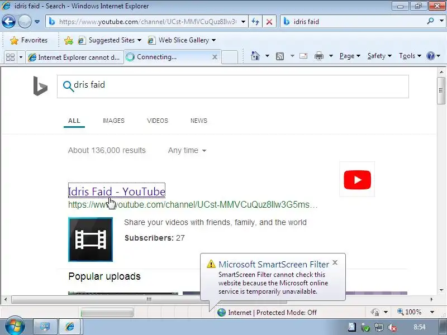Click the Help question mark icon
447x335 pixels.
click(431, 56)
